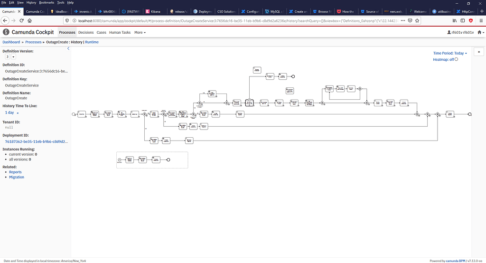
Task: Click the browser home button
Action: [x=30, y=20]
